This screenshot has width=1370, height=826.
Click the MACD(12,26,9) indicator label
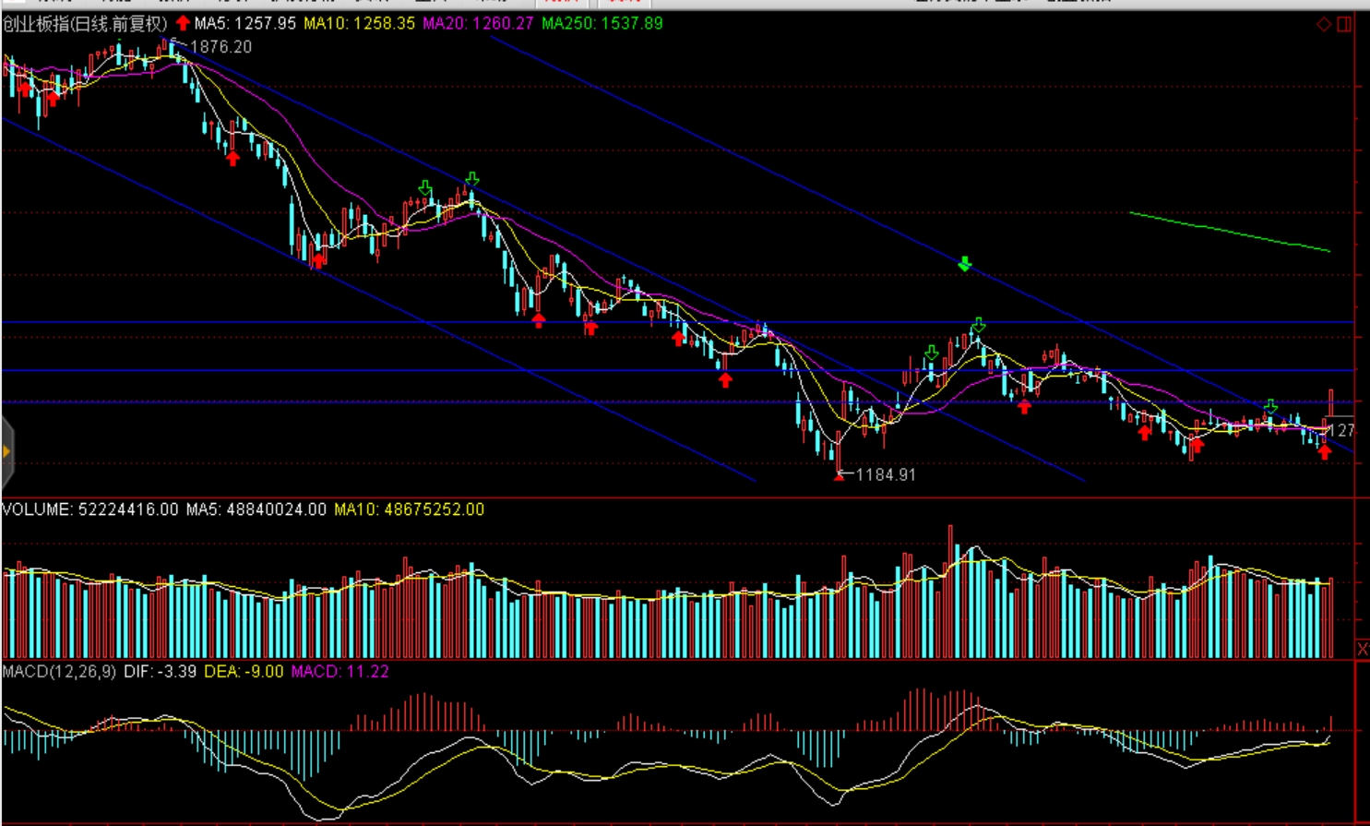[x=59, y=672]
